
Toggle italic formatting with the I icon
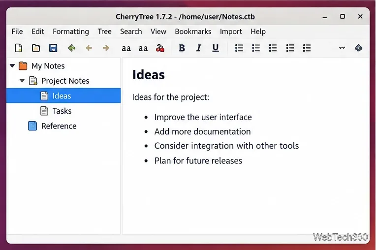coord(198,48)
